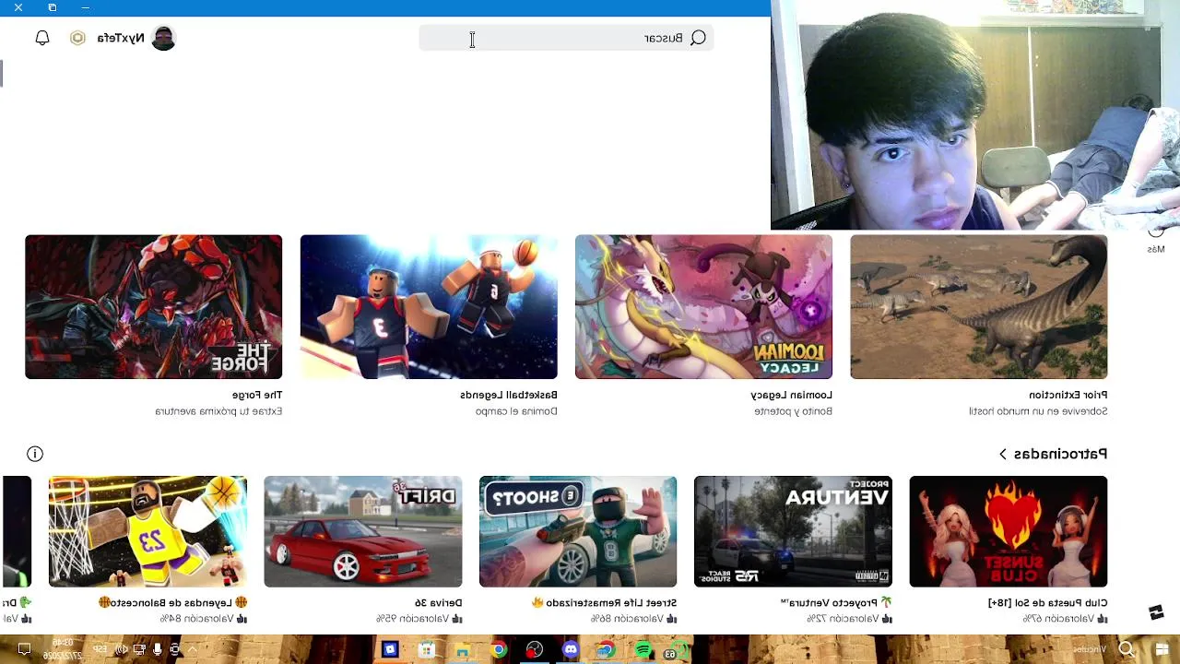Click the Valoración 72% rating
1180x664 pixels.
coord(848,619)
